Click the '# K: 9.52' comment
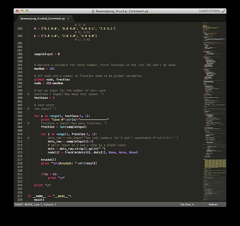This screenshot has height=226, width=240. pyautogui.click(x=83, y=32)
